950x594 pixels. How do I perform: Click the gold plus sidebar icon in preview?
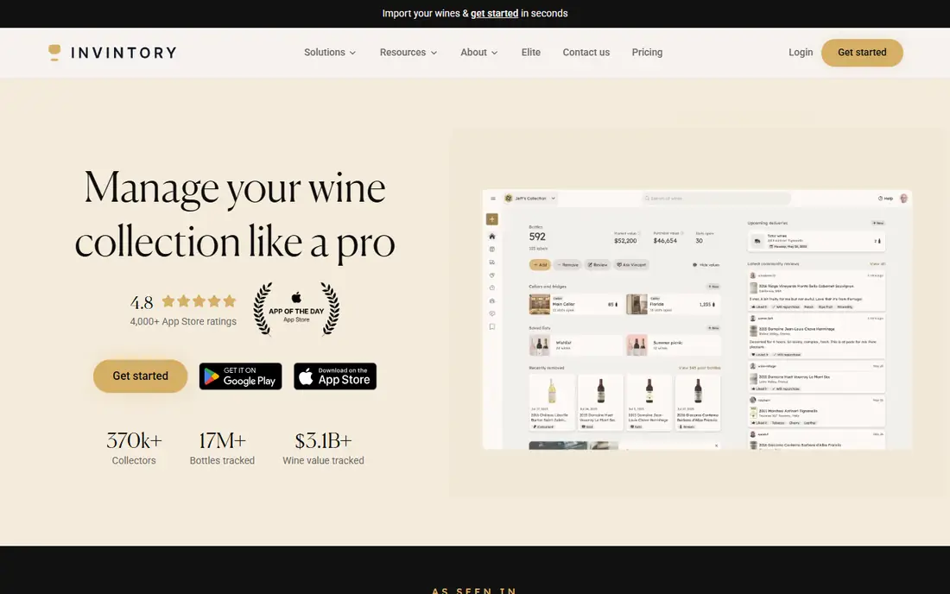coord(492,219)
